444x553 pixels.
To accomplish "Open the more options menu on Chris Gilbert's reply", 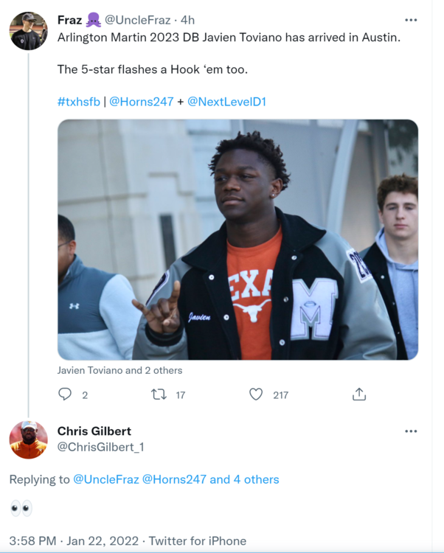I will (x=411, y=431).
